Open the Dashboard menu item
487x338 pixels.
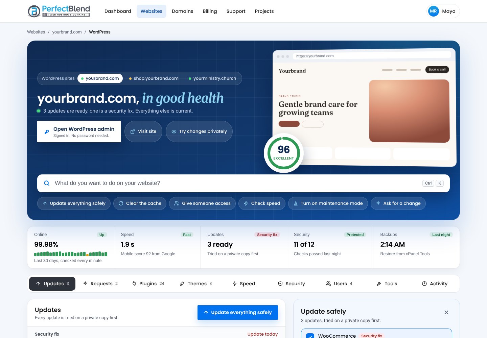tap(118, 11)
